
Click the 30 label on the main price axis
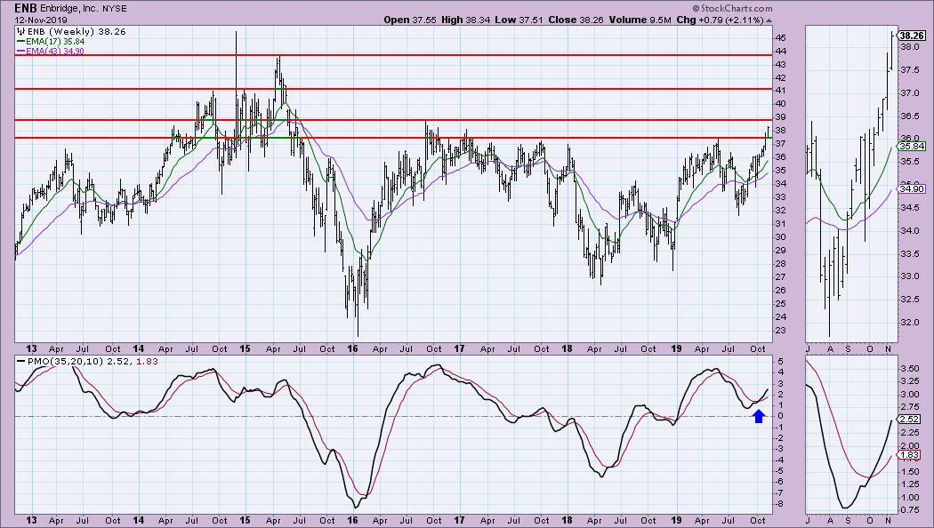781,237
